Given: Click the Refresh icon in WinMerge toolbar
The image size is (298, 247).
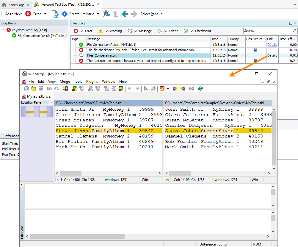Looking at the screenshot, I should click(x=200, y=88).
